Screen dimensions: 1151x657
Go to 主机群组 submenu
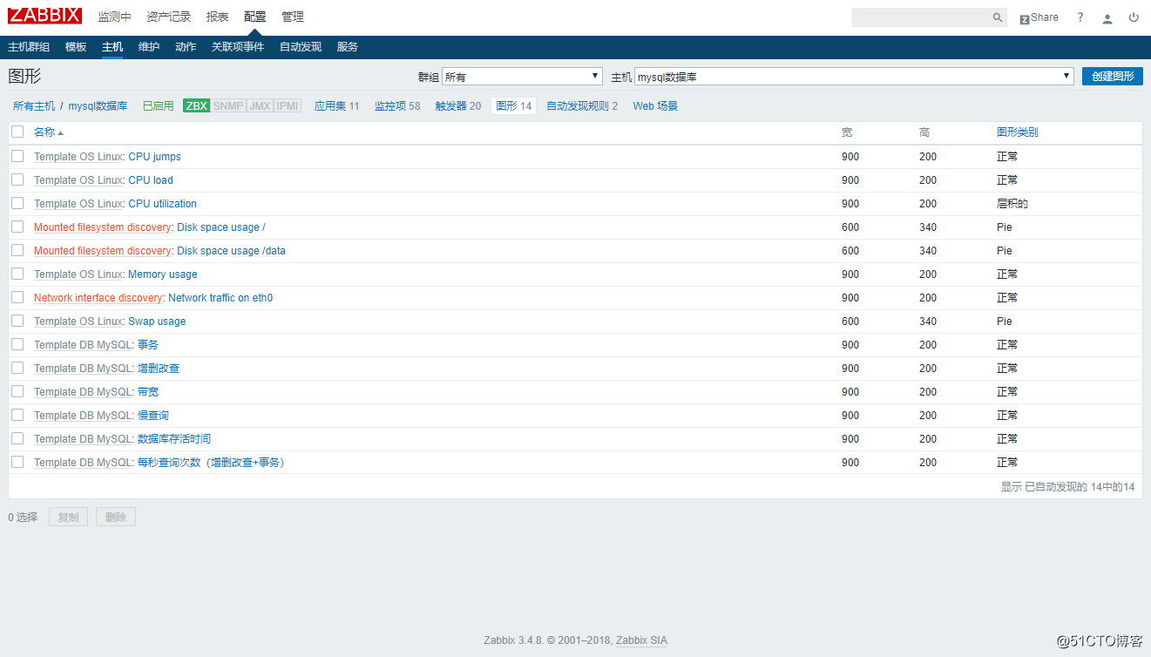point(29,47)
